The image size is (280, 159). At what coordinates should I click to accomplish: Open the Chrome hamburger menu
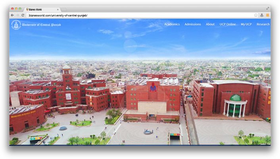coord(267,15)
